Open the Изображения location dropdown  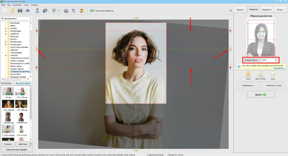coord(31,19)
